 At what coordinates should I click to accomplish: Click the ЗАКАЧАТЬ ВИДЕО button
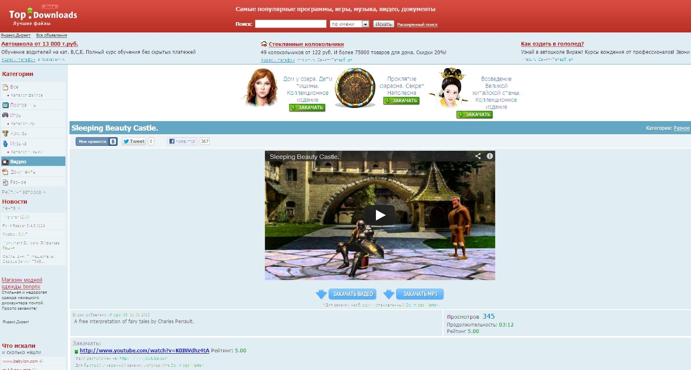(x=352, y=294)
